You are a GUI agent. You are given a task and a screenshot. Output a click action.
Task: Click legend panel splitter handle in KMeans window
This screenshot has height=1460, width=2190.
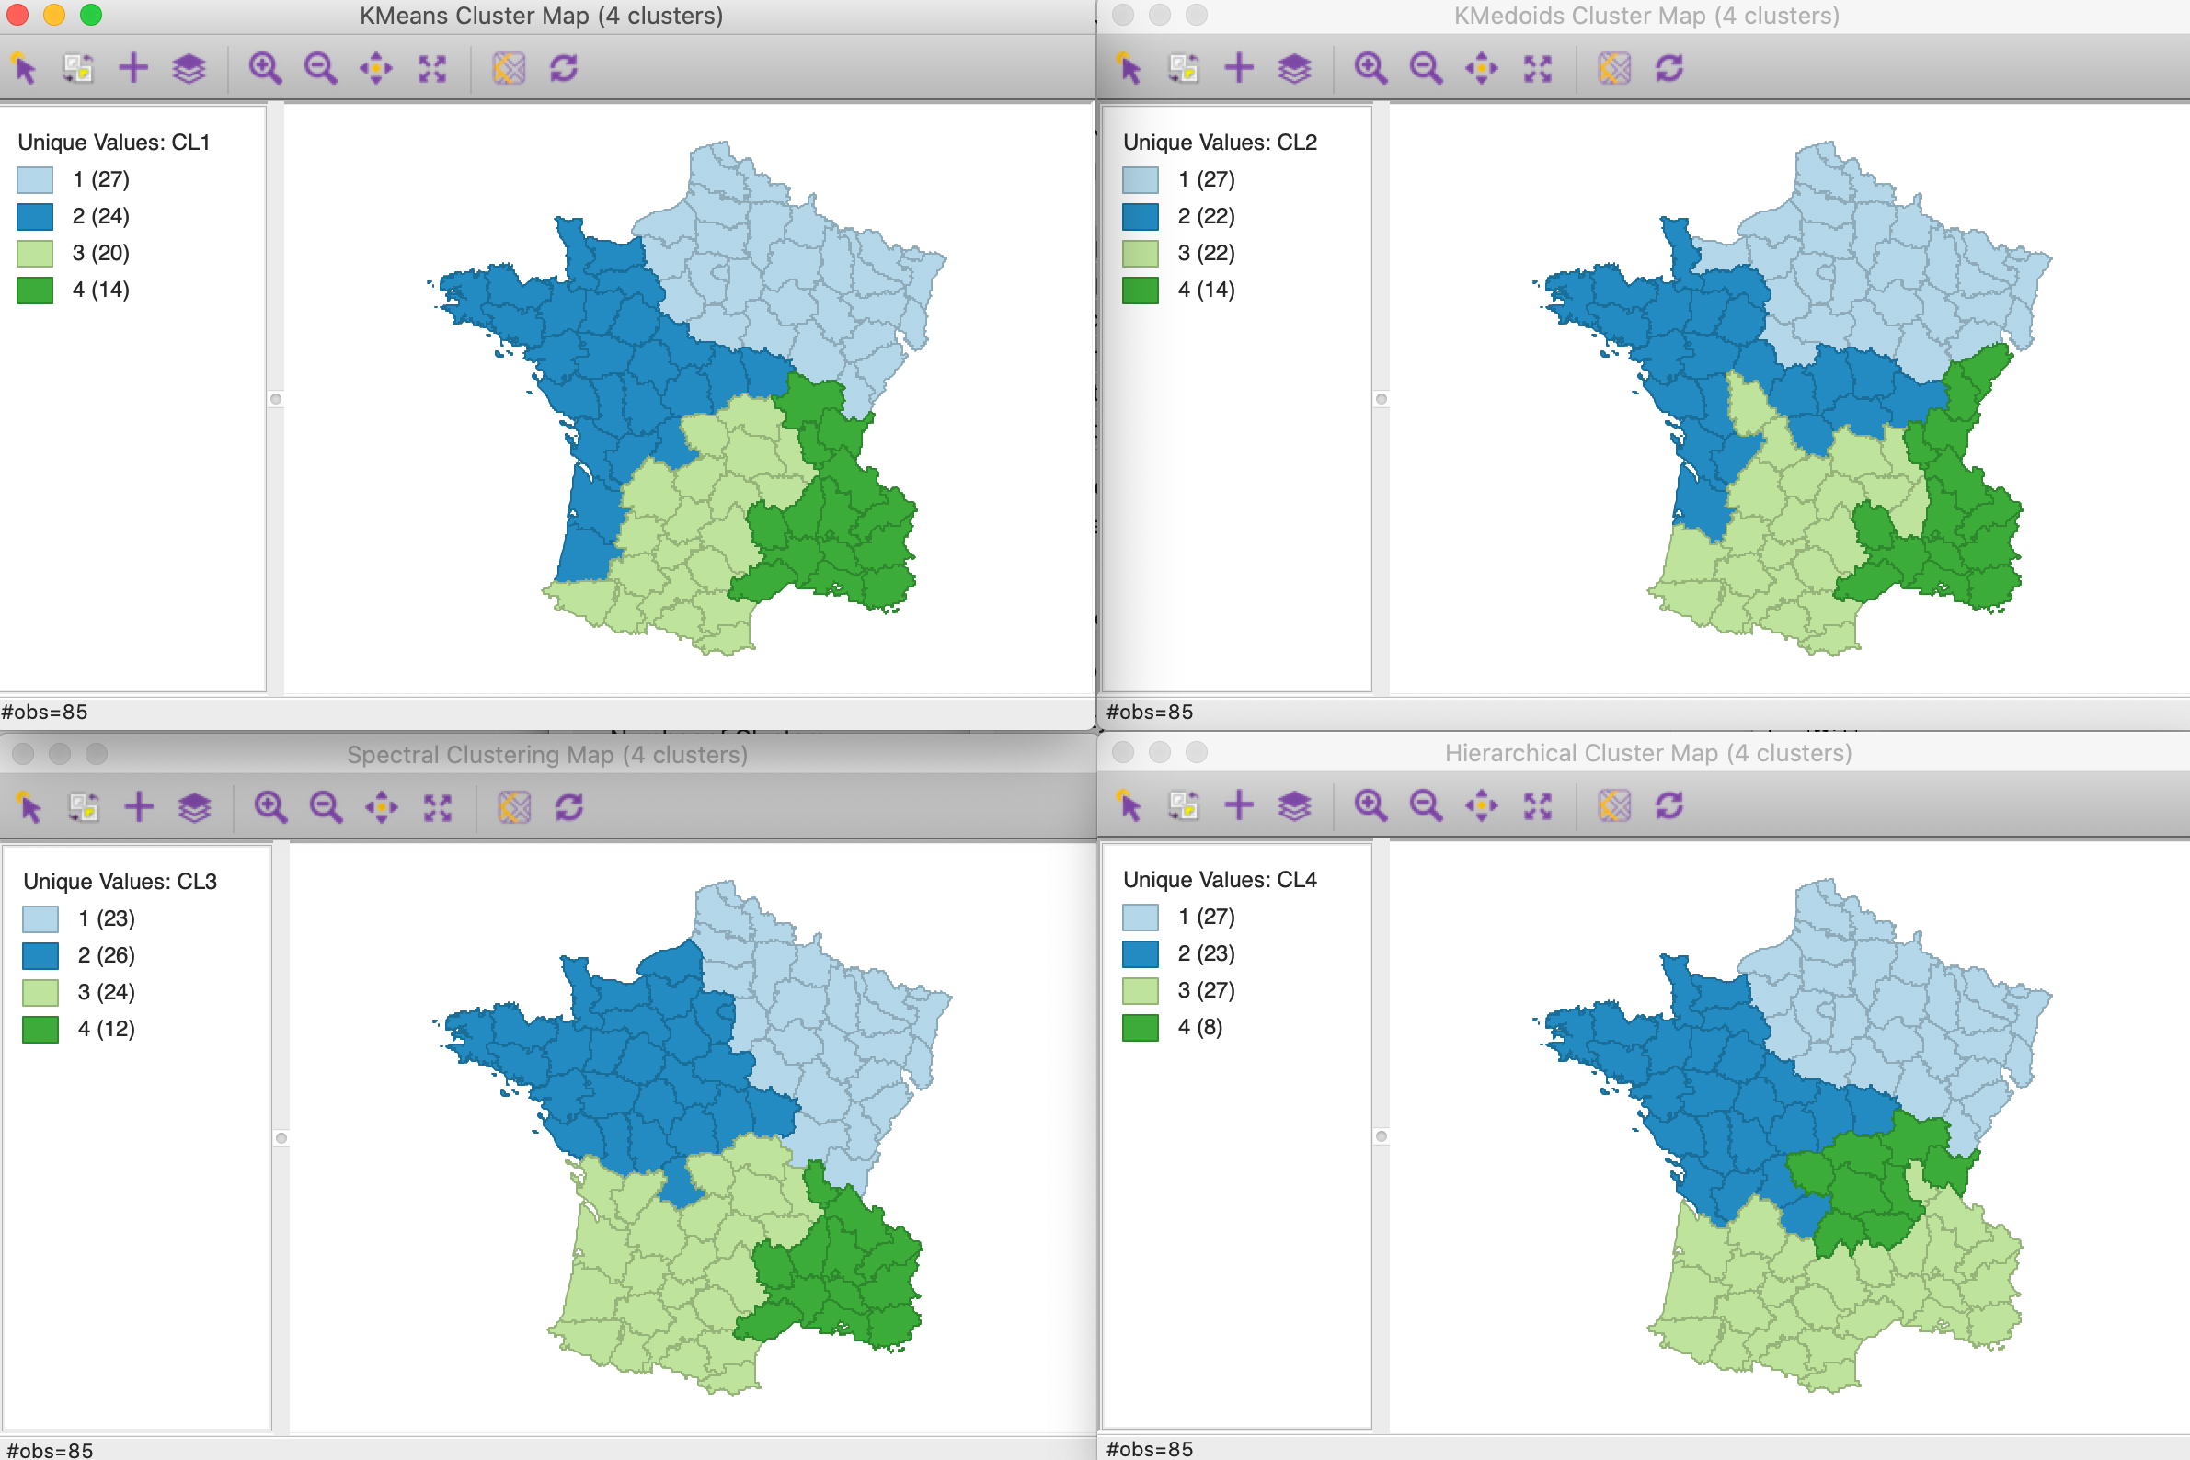(x=276, y=399)
